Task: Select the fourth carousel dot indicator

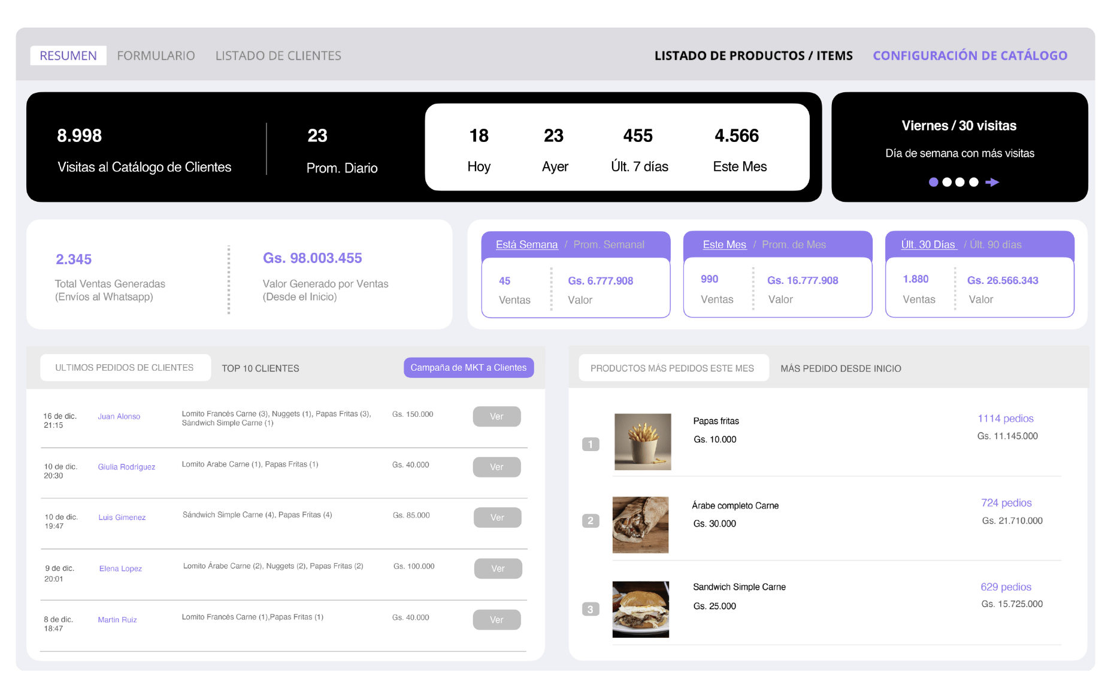Action: (974, 182)
